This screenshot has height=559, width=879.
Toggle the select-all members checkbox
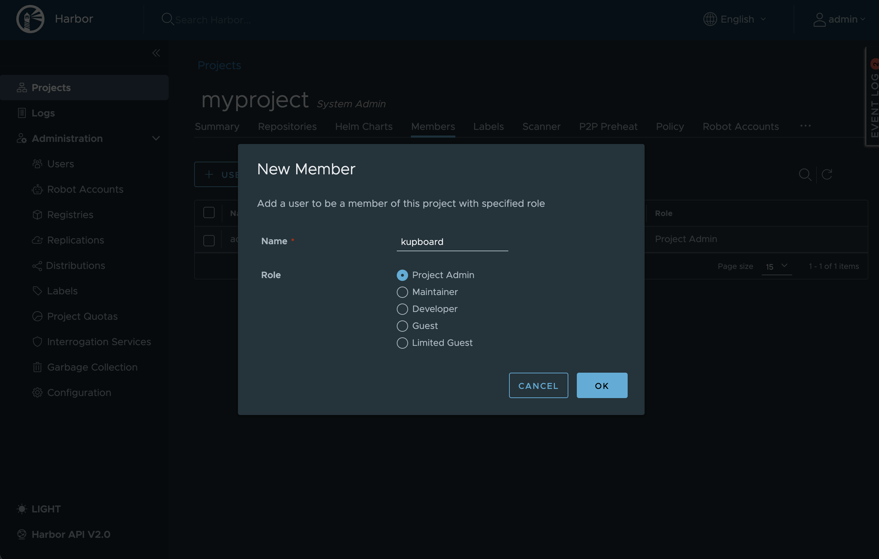(x=209, y=213)
